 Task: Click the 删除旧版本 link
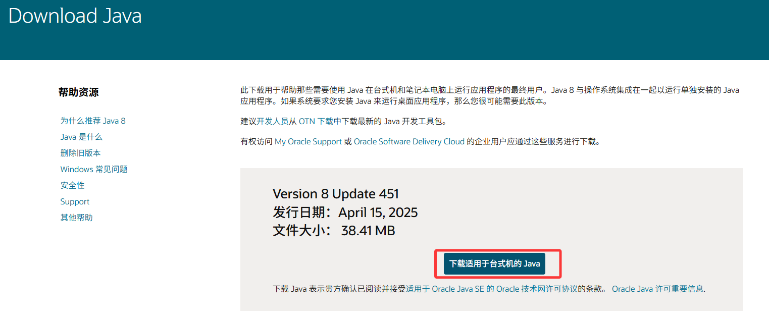[x=80, y=153]
